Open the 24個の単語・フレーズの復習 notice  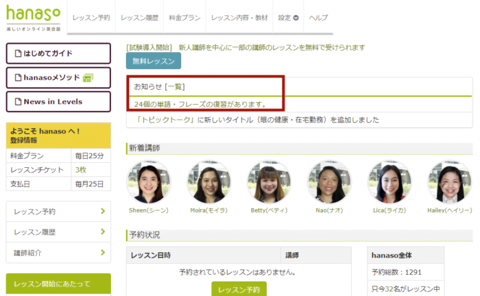point(200,104)
